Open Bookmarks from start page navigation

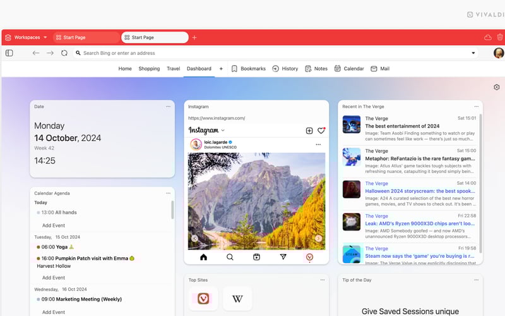(249, 69)
